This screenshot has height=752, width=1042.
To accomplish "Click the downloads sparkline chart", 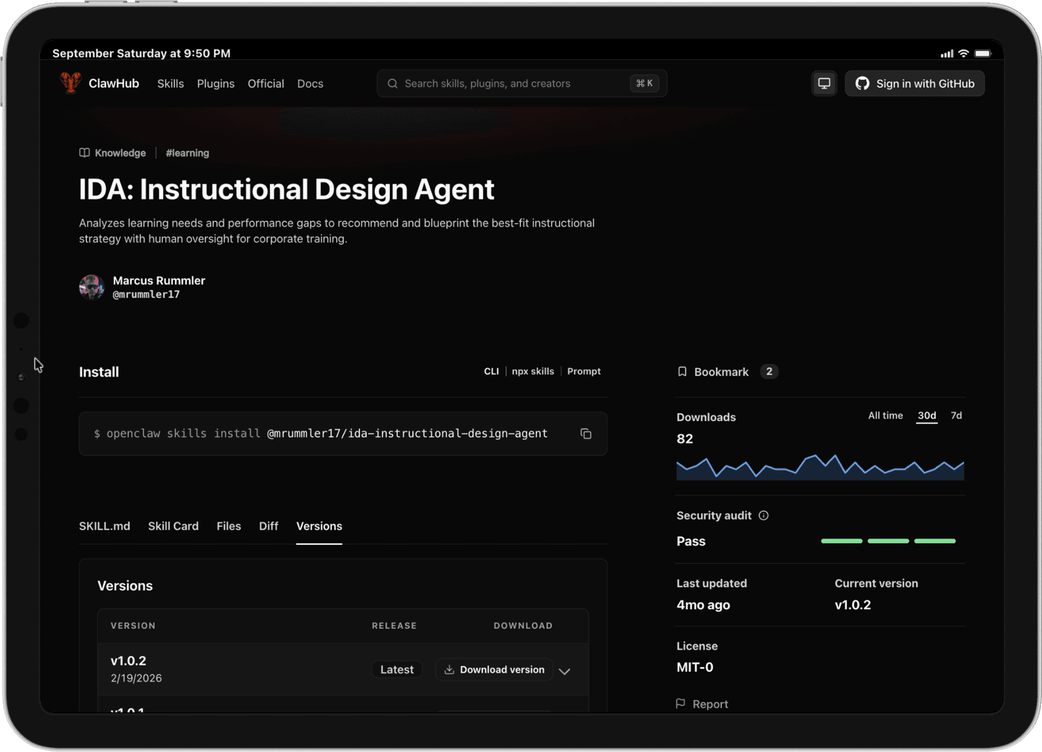I will coord(820,467).
